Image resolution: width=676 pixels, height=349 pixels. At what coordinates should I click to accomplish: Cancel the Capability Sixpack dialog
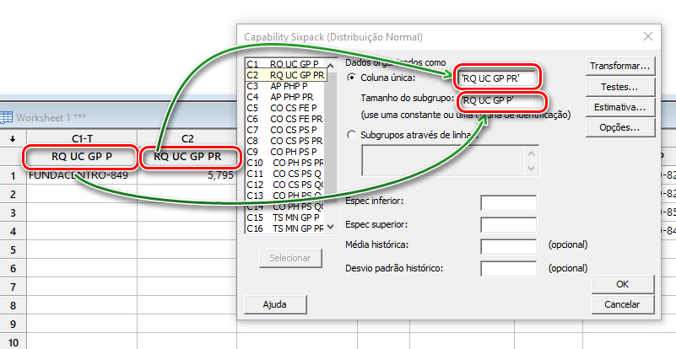(x=623, y=304)
